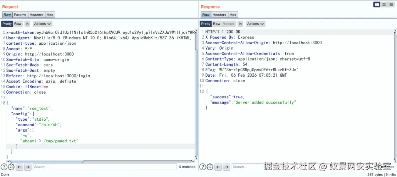397x177 pixels.
Task: Select Raw tab in Response panel
Action: [x=206, y=15]
